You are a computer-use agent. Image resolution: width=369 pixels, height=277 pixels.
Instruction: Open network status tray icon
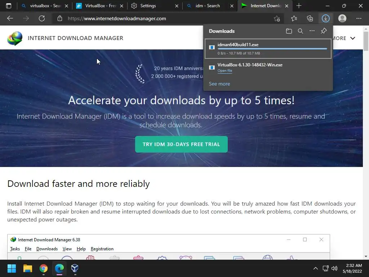[326, 268]
